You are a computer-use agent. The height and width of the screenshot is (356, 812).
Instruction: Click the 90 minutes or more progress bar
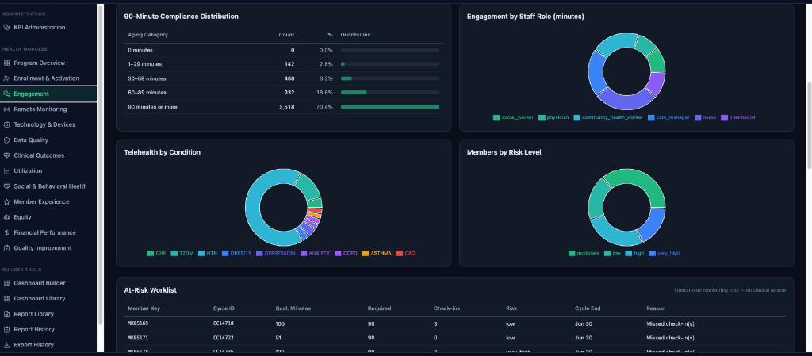(x=390, y=107)
